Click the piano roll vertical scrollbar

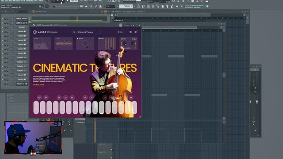coord(224,75)
